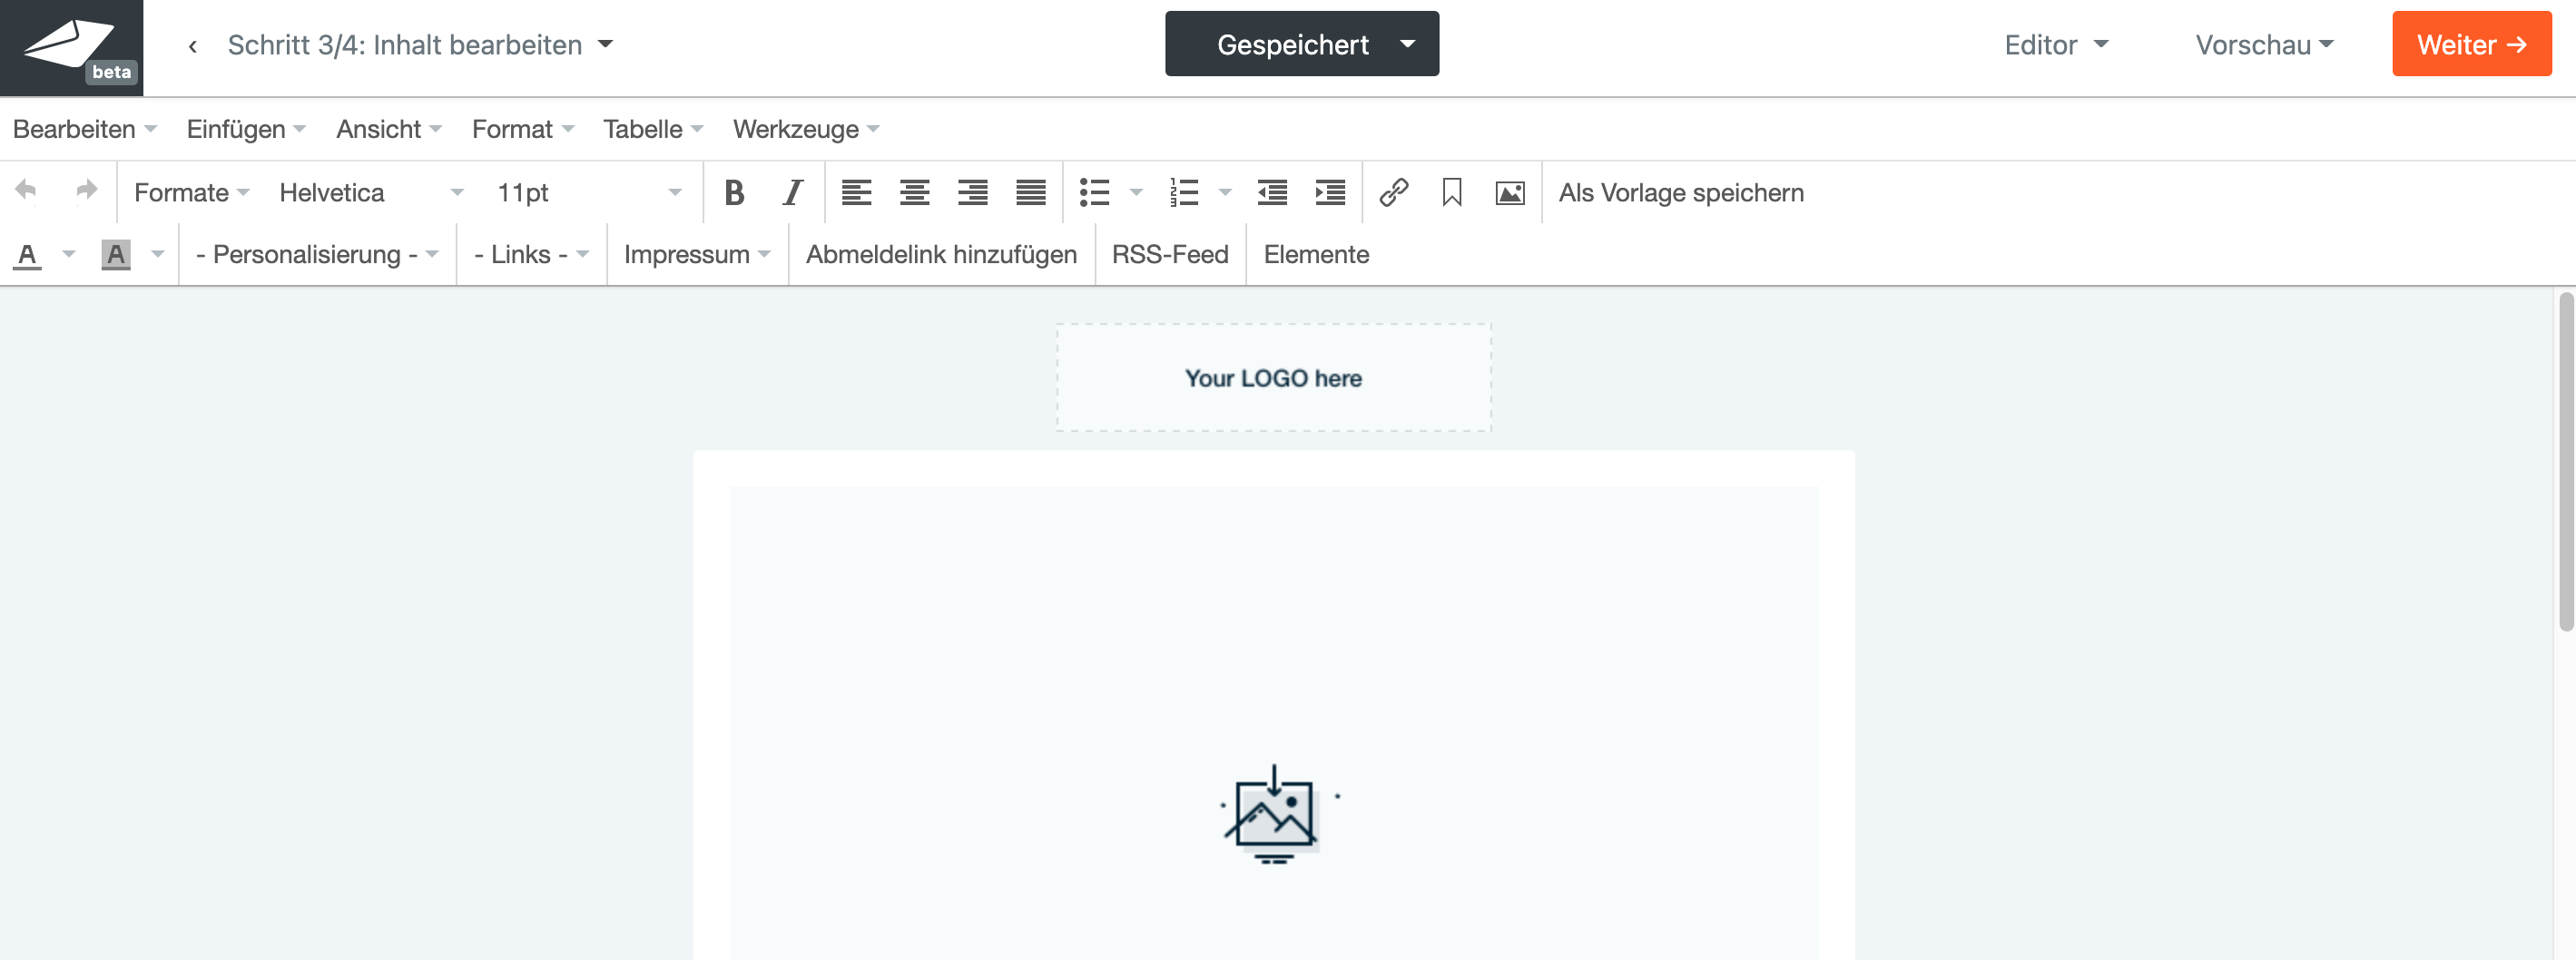Open the Ansicht menu

click(x=389, y=129)
